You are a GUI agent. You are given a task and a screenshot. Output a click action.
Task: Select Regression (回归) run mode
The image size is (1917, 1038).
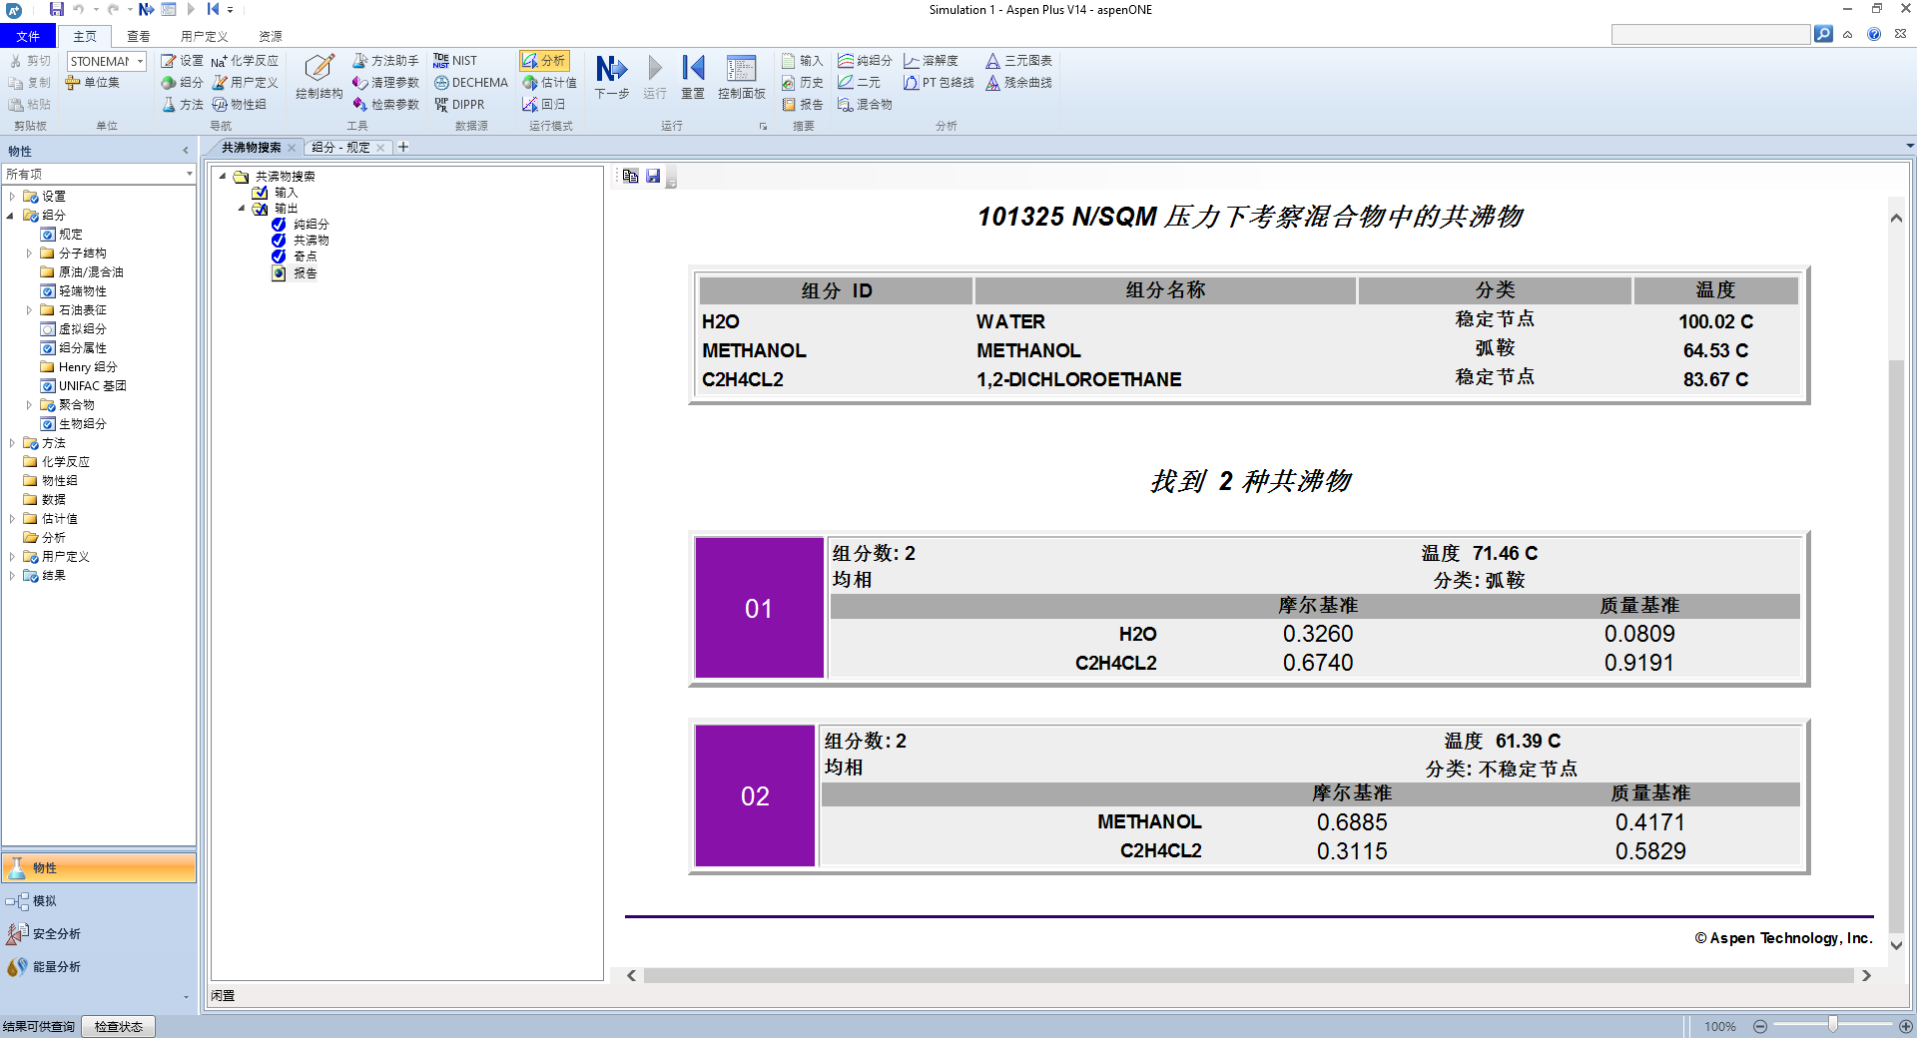544,105
